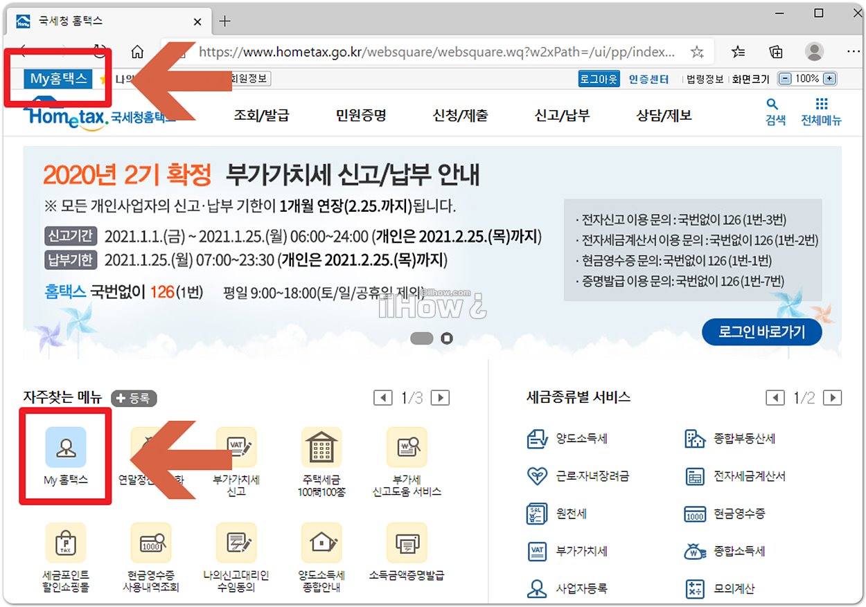Click the 등록 button beside 자주찾는 메뉴

click(134, 398)
